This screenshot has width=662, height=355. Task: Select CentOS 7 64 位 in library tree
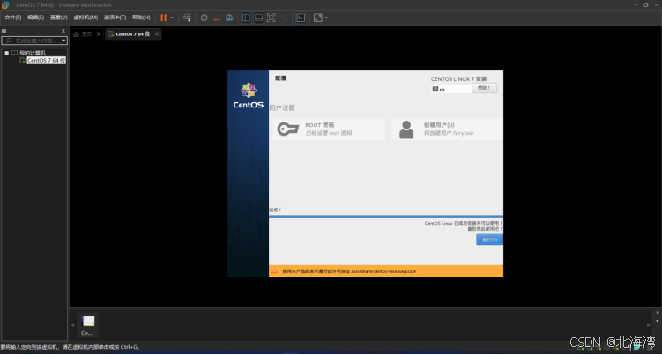point(46,61)
